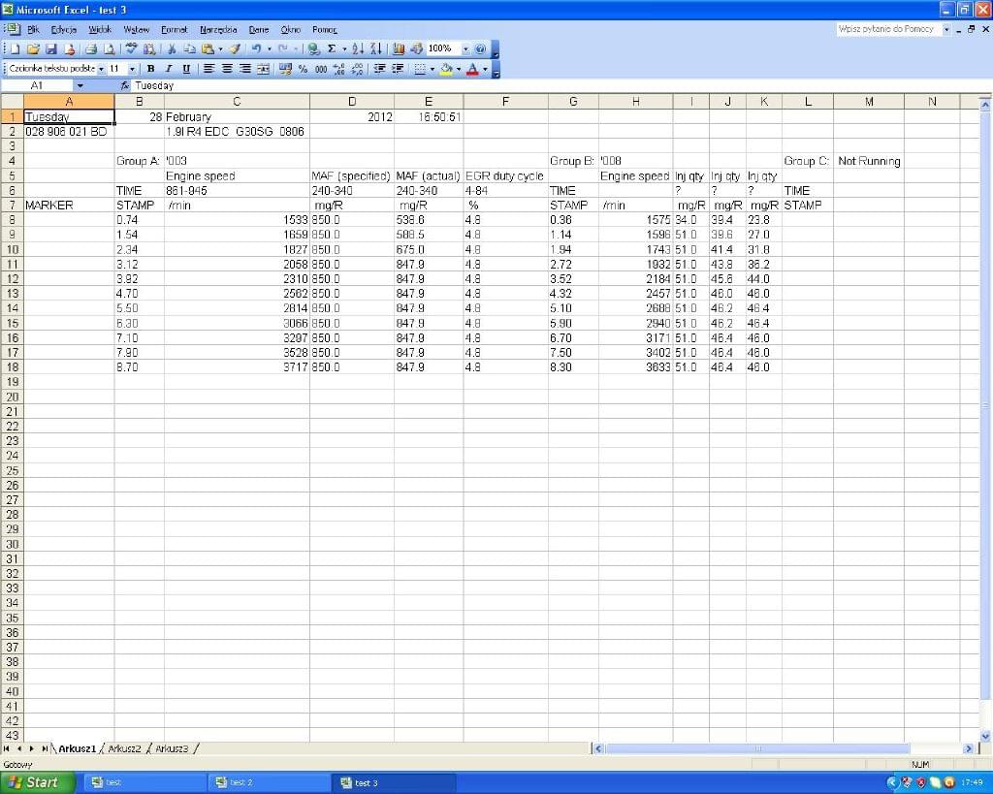The width and height of the screenshot is (993, 794).
Task: Insert AutoSum formula
Action: click(x=332, y=49)
